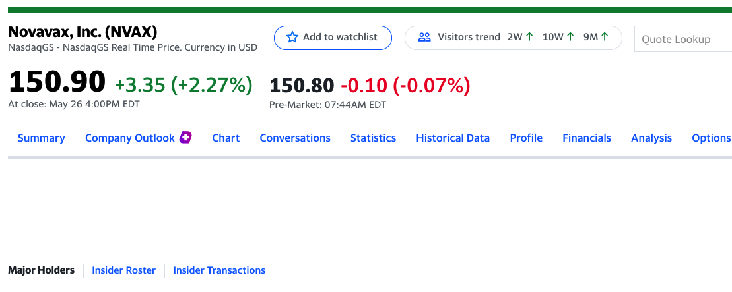Open the Analysis tab
732x292 pixels.
(x=651, y=138)
